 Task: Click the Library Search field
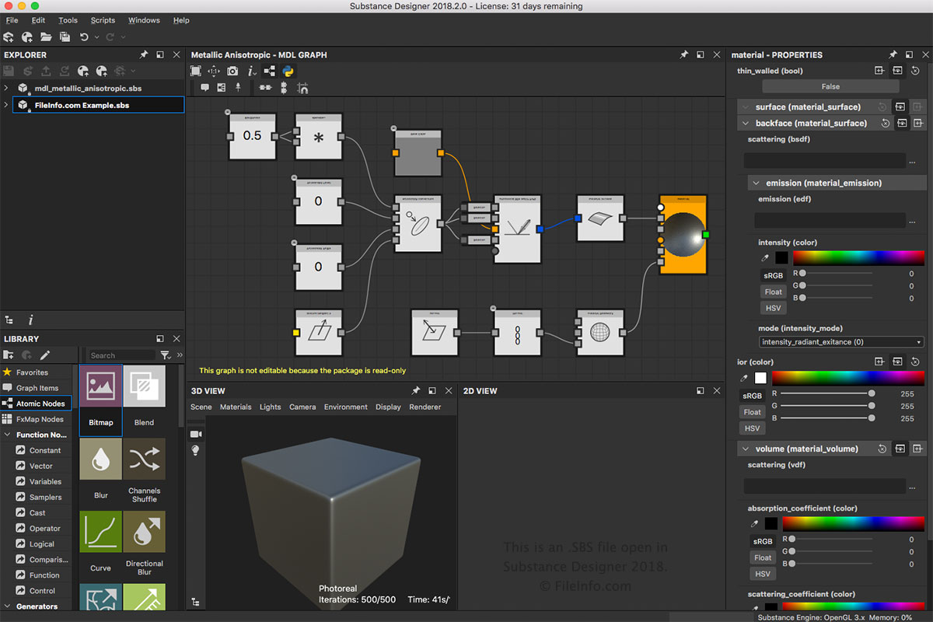(121, 355)
